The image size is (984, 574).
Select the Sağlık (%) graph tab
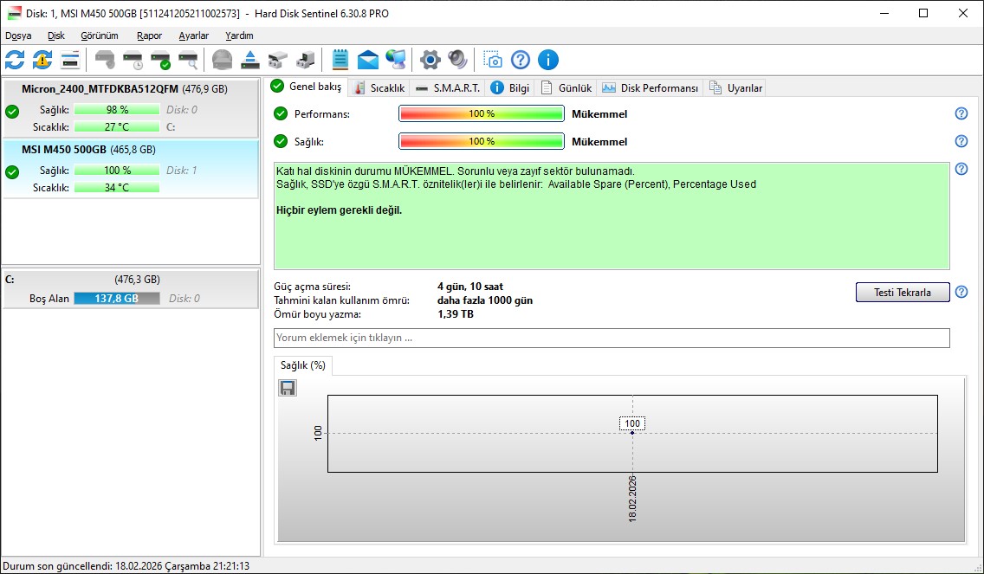coord(303,365)
